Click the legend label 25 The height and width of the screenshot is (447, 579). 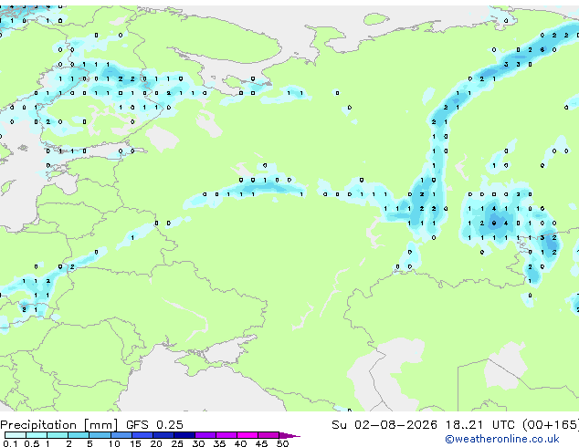(x=177, y=443)
